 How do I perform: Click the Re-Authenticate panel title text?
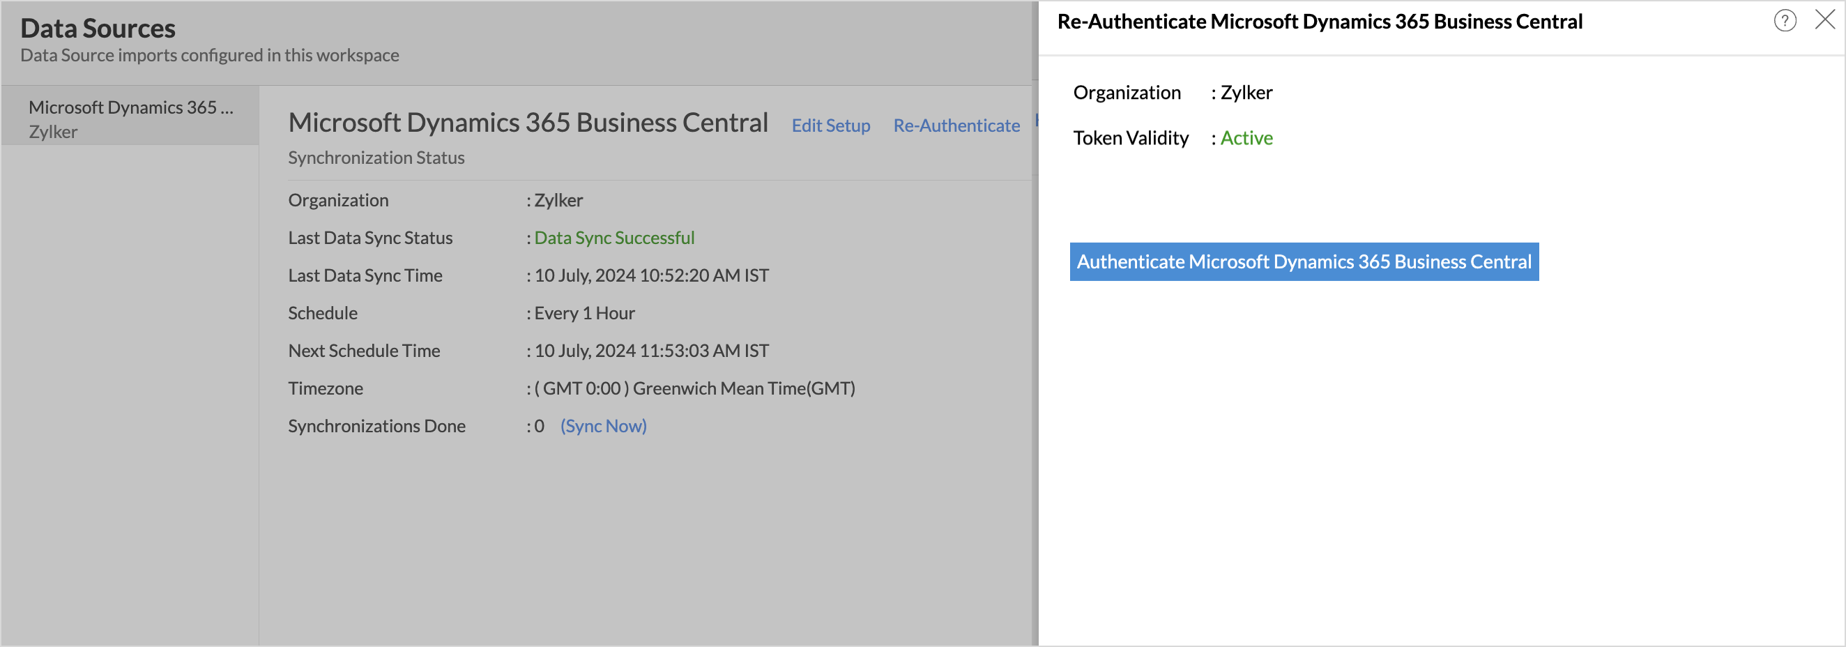pyautogui.click(x=1319, y=22)
